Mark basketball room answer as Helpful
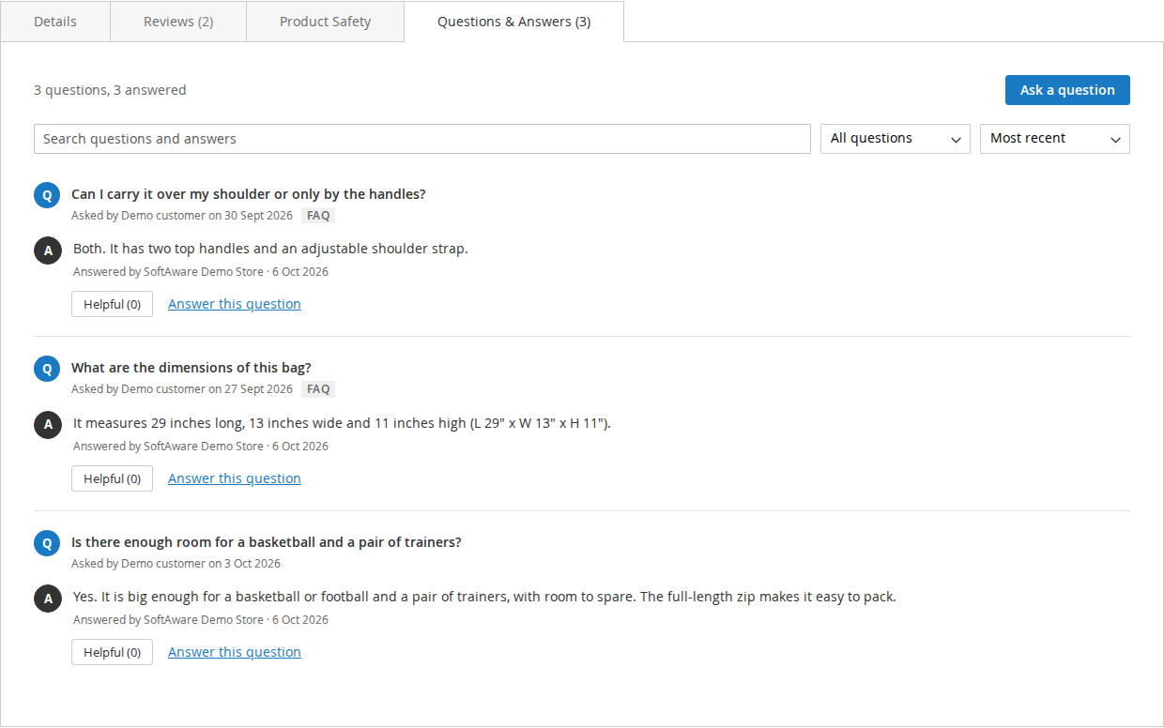This screenshot has height=728, width=1164. pos(112,652)
